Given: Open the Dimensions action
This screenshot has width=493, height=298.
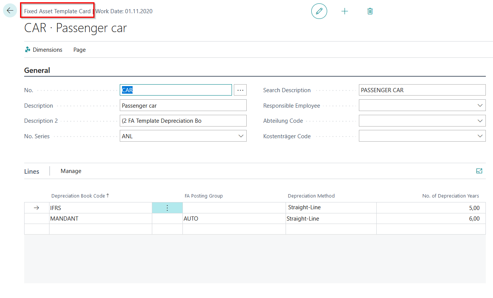Looking at the screenshot, I should pyautogui.click(x=43, y=50).
